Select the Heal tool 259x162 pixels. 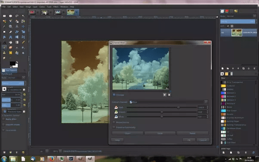coord(11,53)
